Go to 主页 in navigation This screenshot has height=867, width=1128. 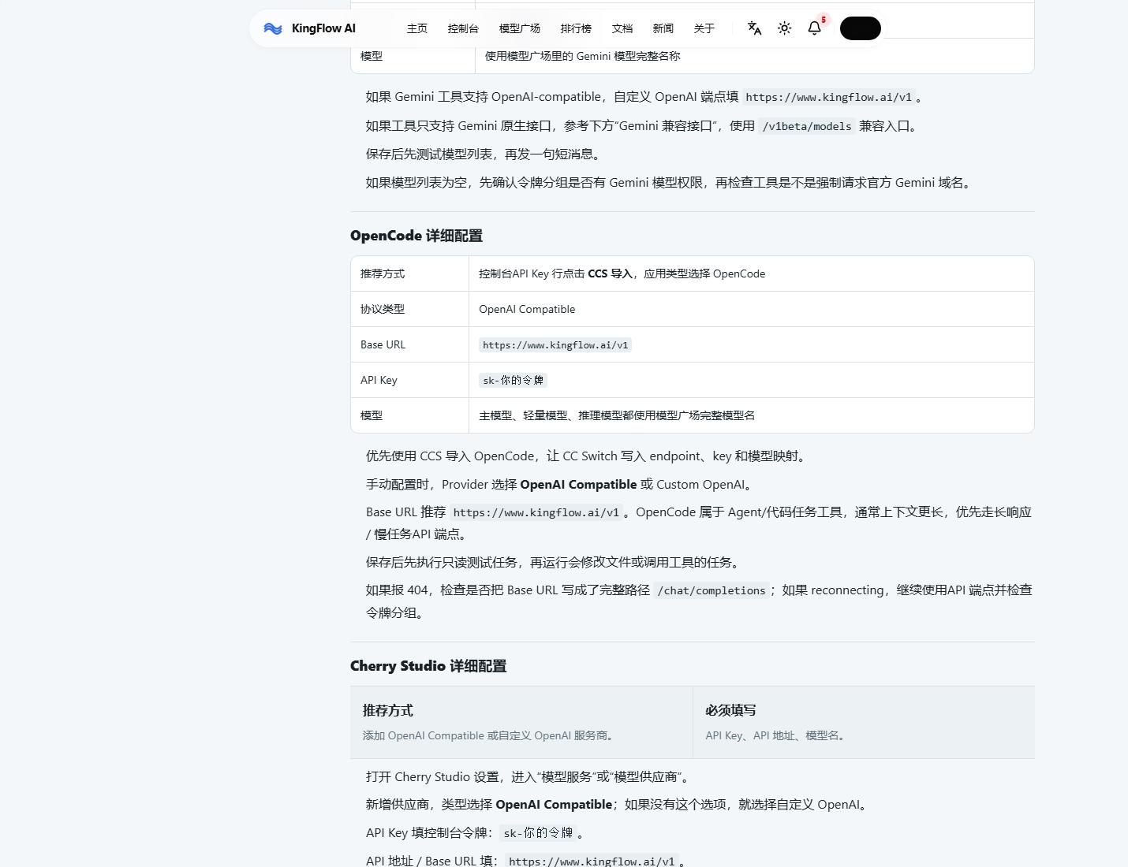(x=417, y=28)
